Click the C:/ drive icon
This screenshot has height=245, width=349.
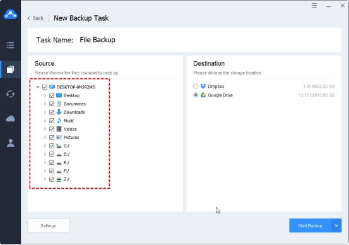coord(59,146)
